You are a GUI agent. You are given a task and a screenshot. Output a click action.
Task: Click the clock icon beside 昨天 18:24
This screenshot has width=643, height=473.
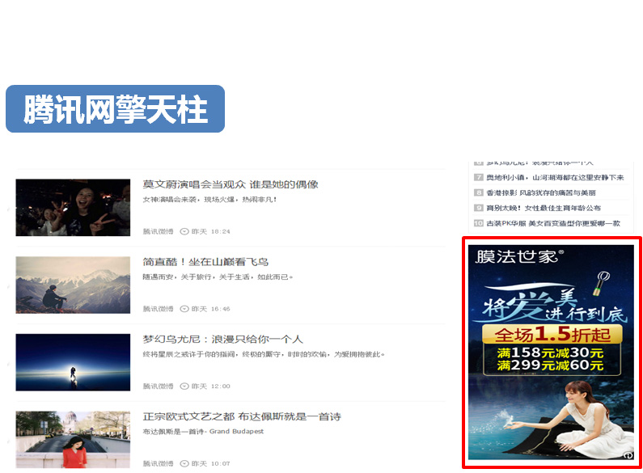tap(184, 231)
